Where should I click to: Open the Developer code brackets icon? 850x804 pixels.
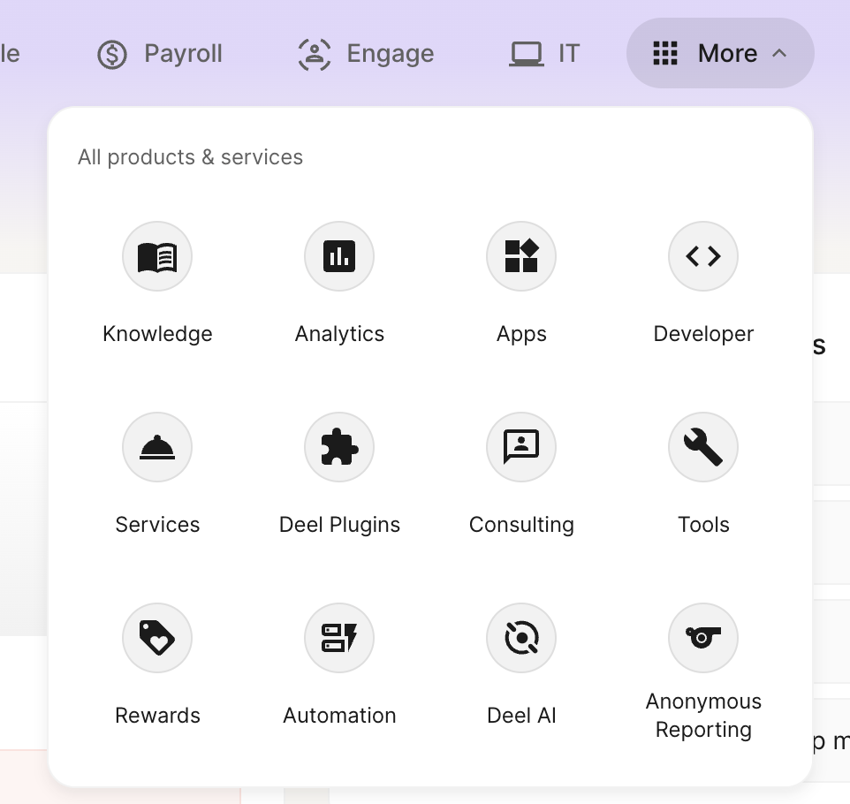[703, 256]
